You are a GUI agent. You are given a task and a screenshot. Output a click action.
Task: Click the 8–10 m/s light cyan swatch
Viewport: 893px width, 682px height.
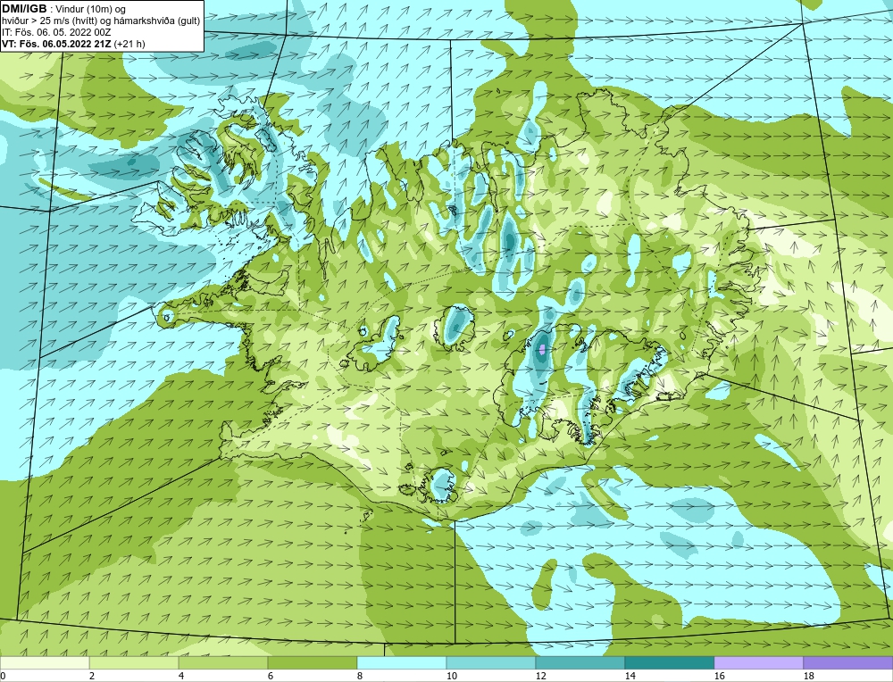[402, 662]
